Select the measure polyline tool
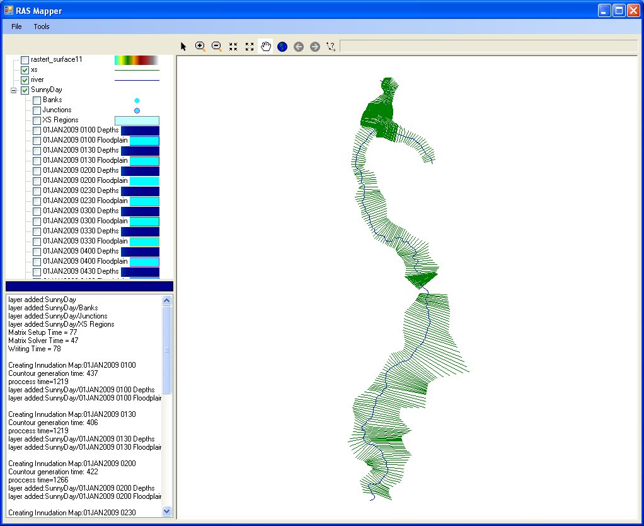The width and height of the screenshot is (644, 526). (x=331, y=47)
